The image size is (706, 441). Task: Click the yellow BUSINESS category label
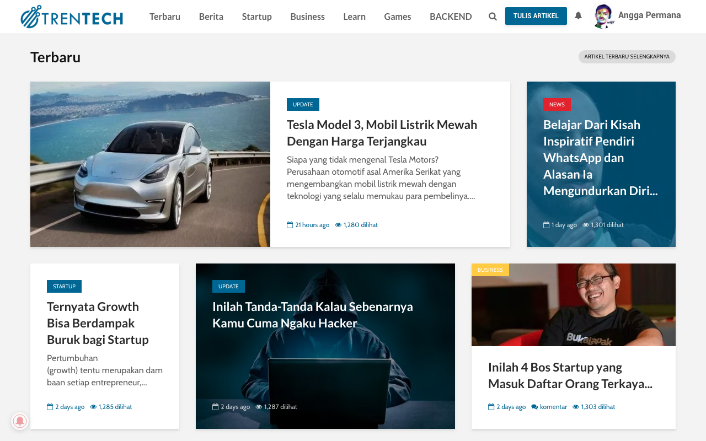pyautogui.click(x=490, y=270)
